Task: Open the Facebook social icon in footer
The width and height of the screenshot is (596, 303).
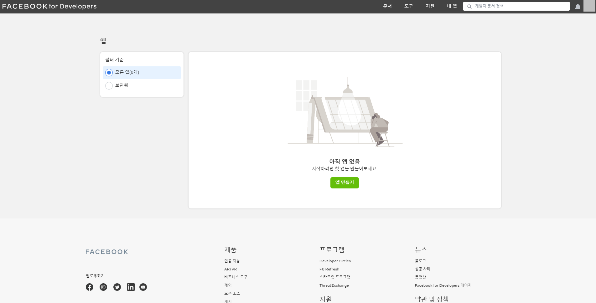Action: (90, 287)
